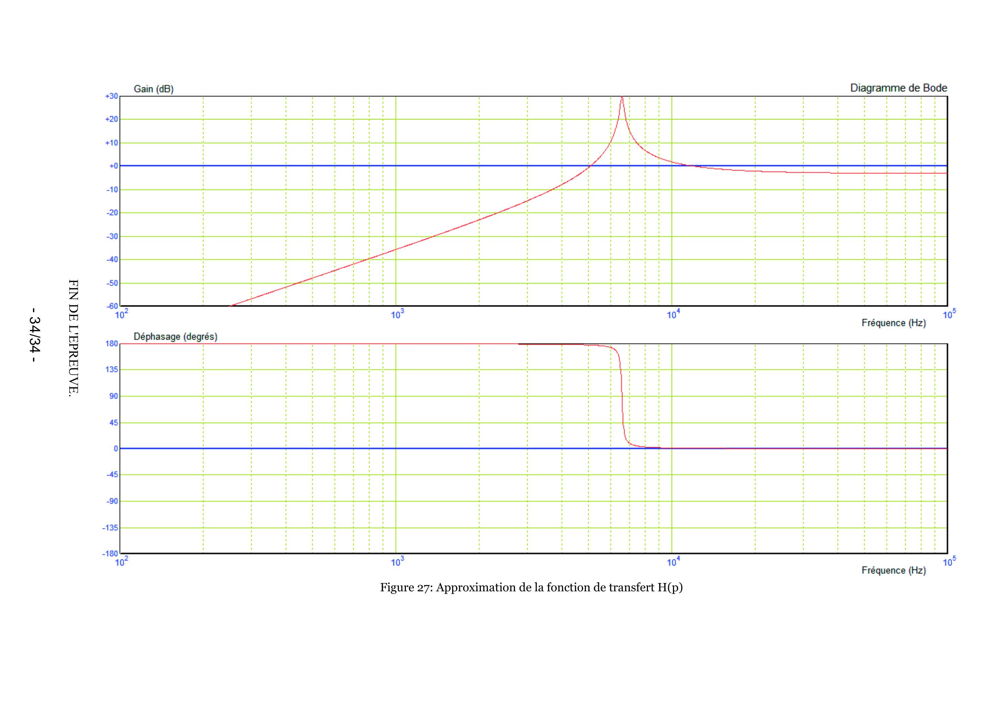Click the +30 gain axis tick label

click(111, 96)
